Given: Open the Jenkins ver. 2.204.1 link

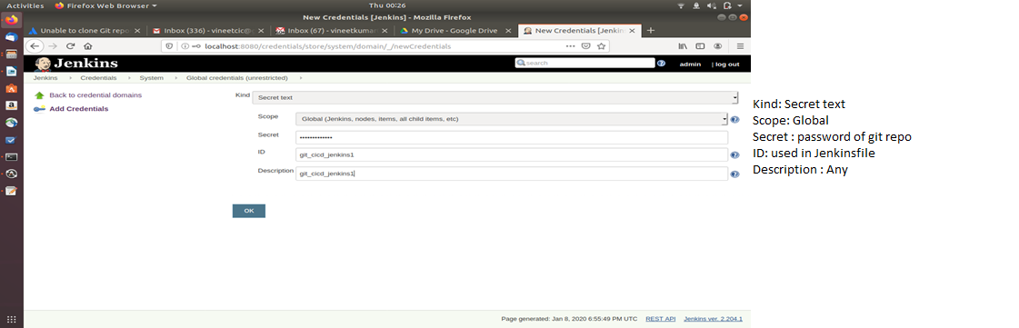Looking at the screenshot, I should coord(713,319).
